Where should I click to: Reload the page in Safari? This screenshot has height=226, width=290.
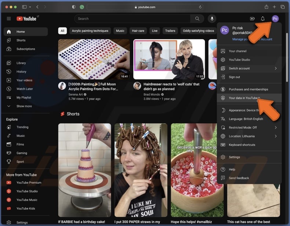pos(200,7)
